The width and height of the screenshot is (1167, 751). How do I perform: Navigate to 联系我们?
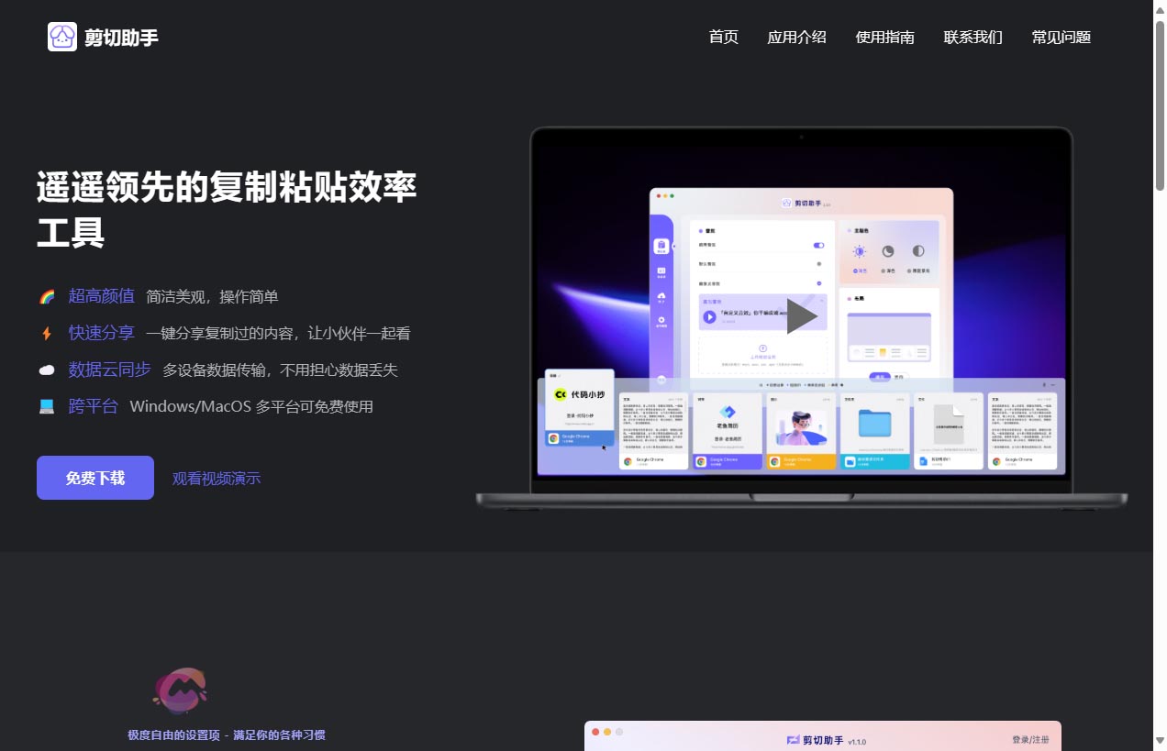(972, 38)
